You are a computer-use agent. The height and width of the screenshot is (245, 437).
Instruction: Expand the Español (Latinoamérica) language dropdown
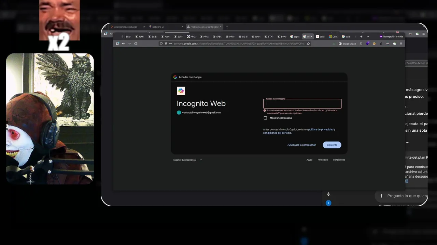[188, 160]
